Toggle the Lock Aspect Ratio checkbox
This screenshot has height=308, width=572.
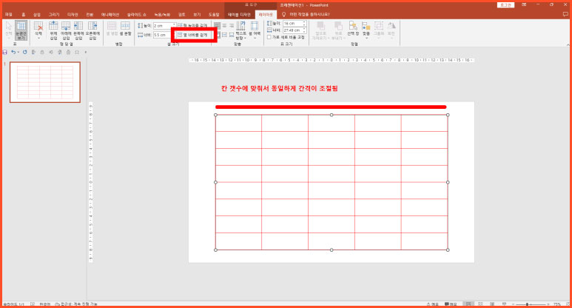coord(269,37)
